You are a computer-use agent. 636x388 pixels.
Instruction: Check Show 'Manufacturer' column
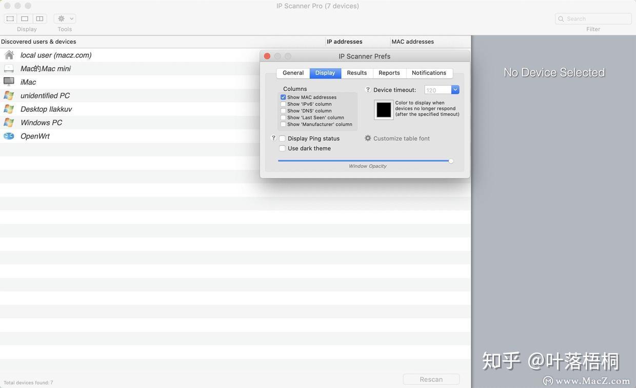(283, 123)
